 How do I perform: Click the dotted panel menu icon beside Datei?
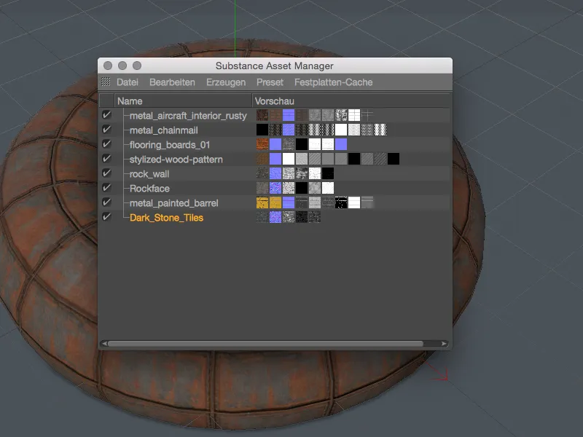(106, 82)
